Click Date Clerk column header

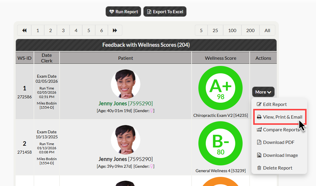coord(47,58)
